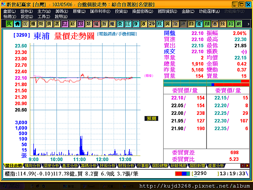Image resolution: width=253 pixels, height=190 pixels.
Task: Click the green magnifier search icon
Action: tap(9, 24)
